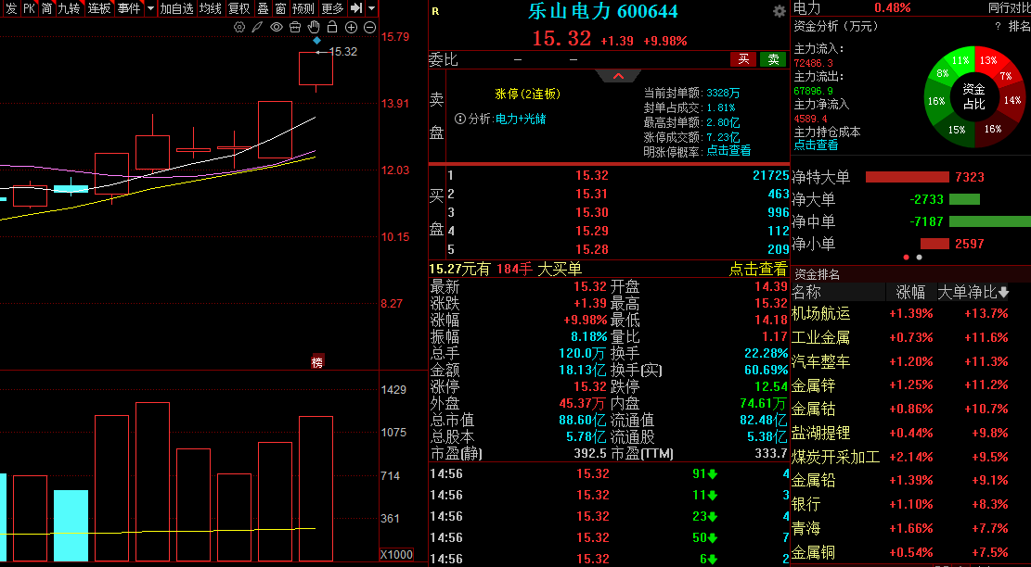Click the blue diamond marker above latest candle
The width and height of the screenshot is (1031, 567).
click(x=316, y=40)
